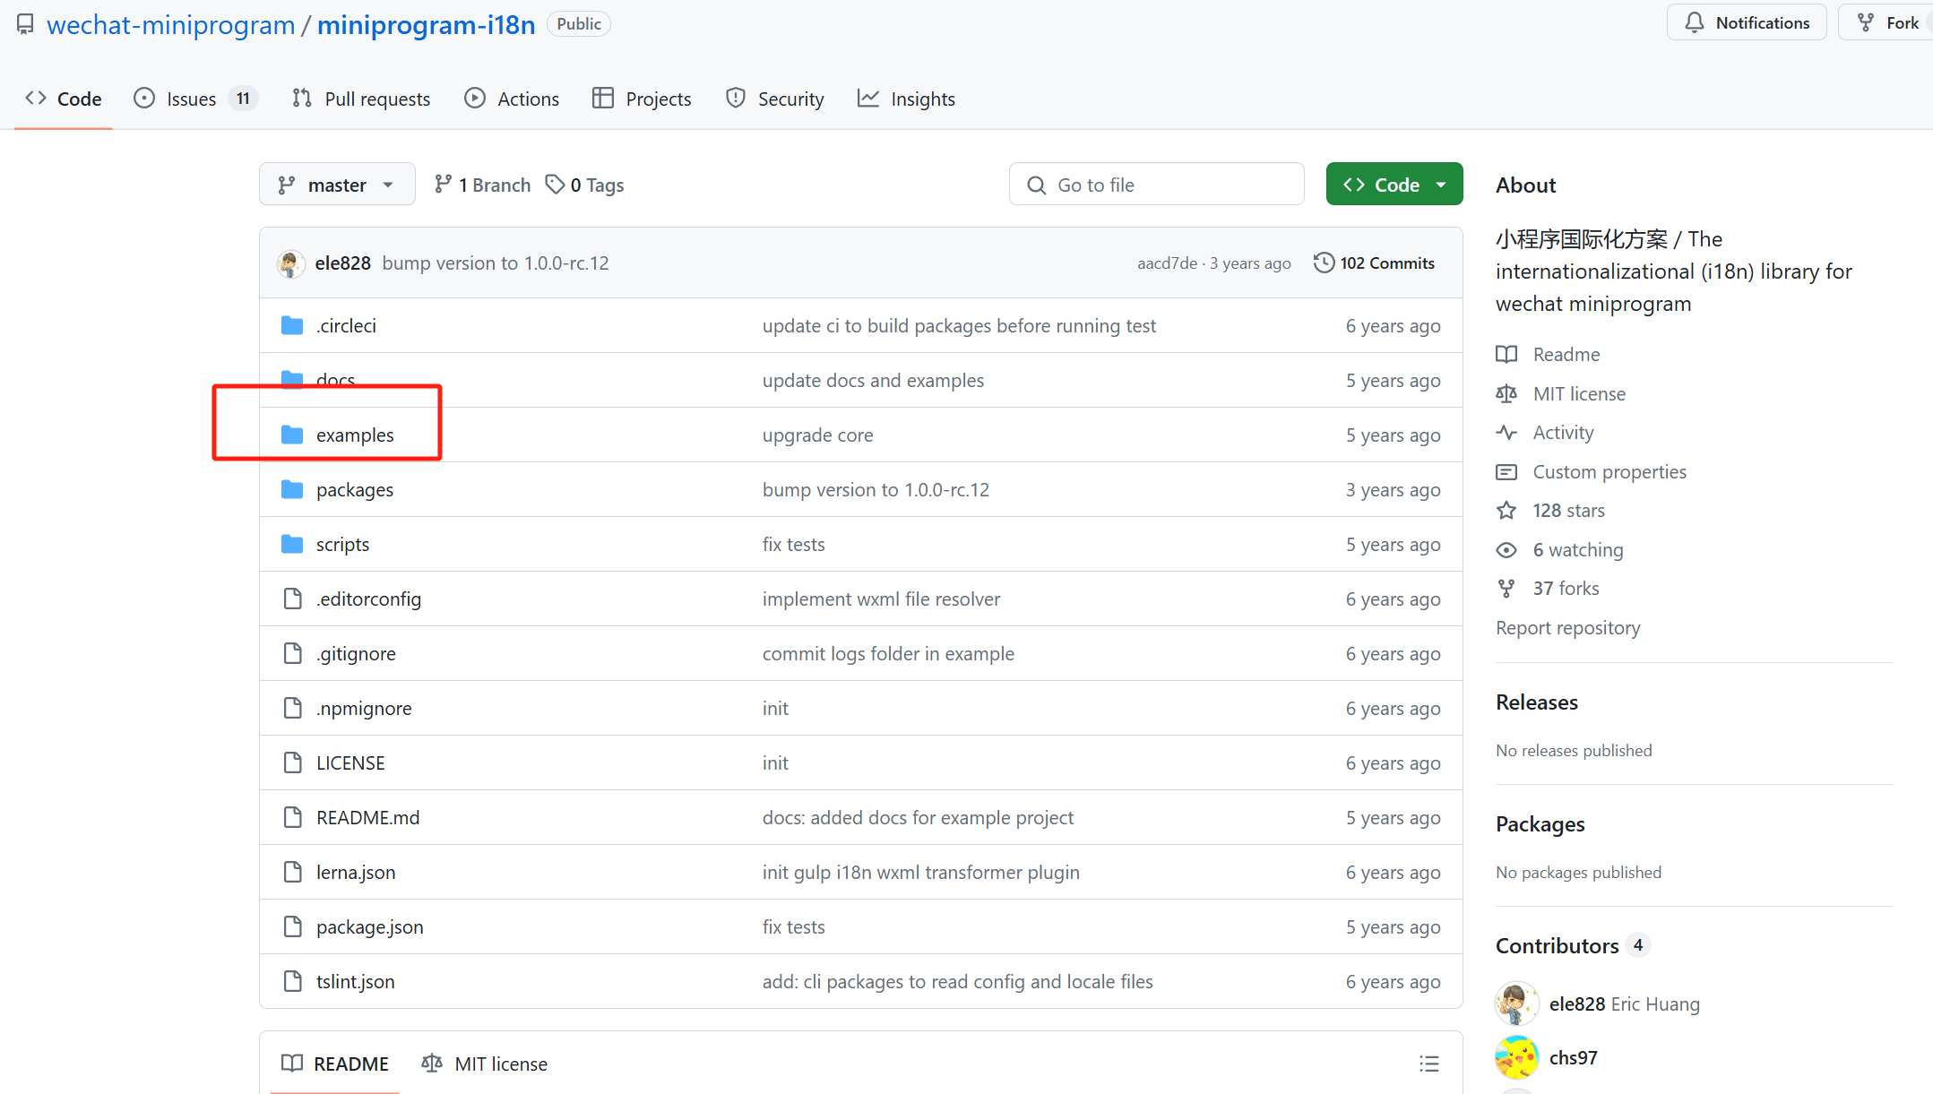View the 128 stars link
1933x1094 pixels.
point(1568,511)
